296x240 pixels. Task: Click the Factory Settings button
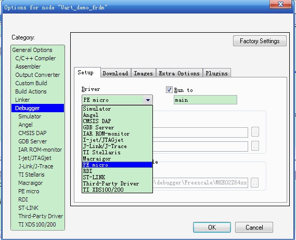[260, 41]
